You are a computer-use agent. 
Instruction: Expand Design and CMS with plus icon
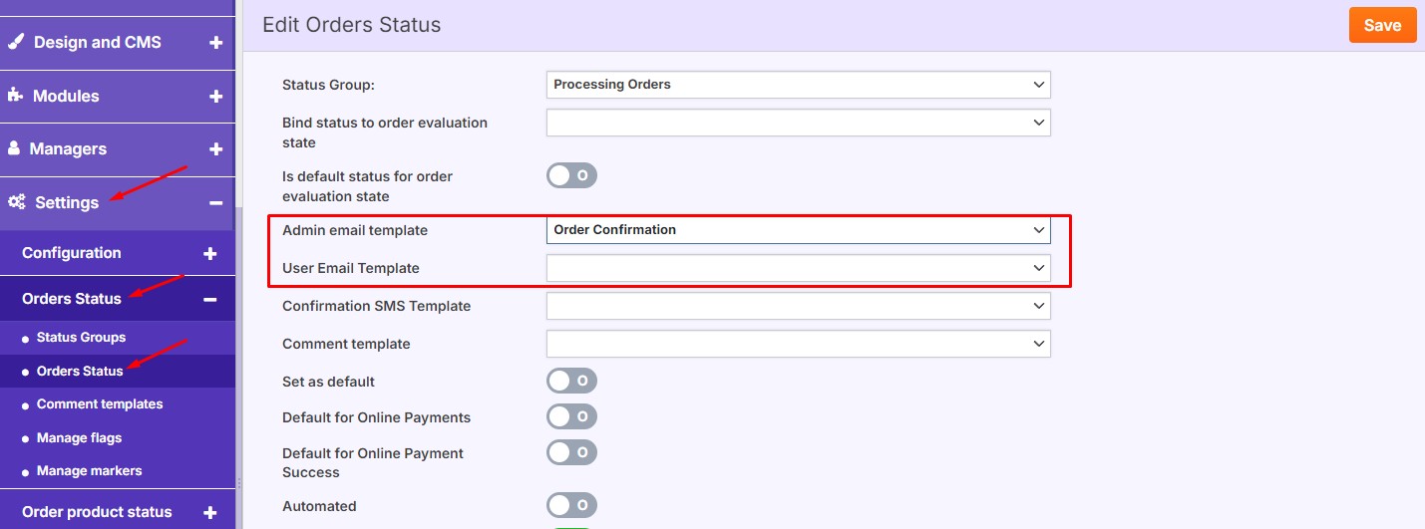pos(215,43)
